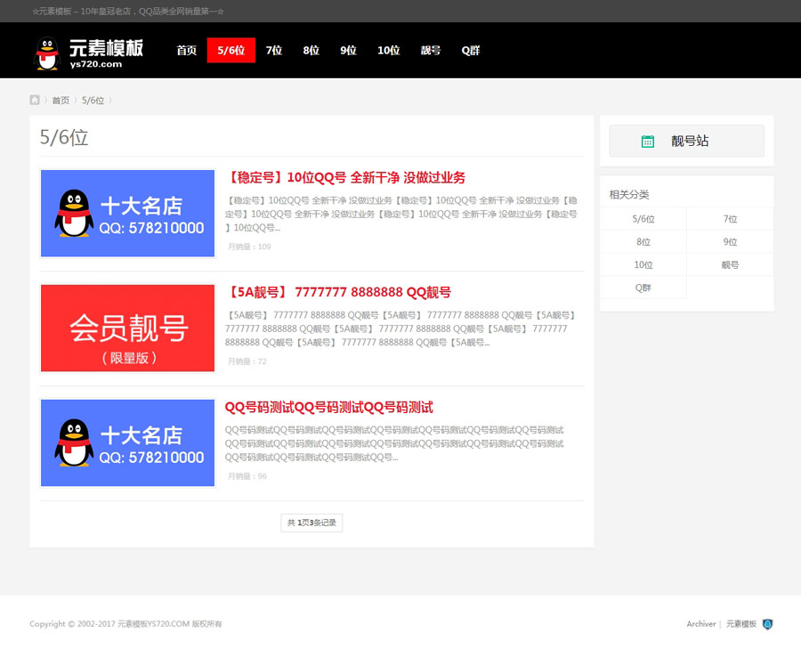
Task: Click the 靓号站 sidebar button
Action: (x=686, y=141)
